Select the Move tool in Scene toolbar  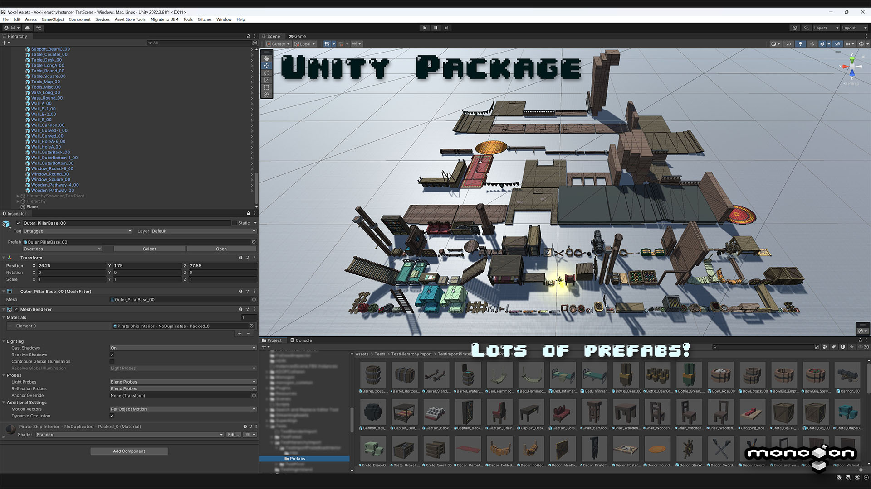267,66
